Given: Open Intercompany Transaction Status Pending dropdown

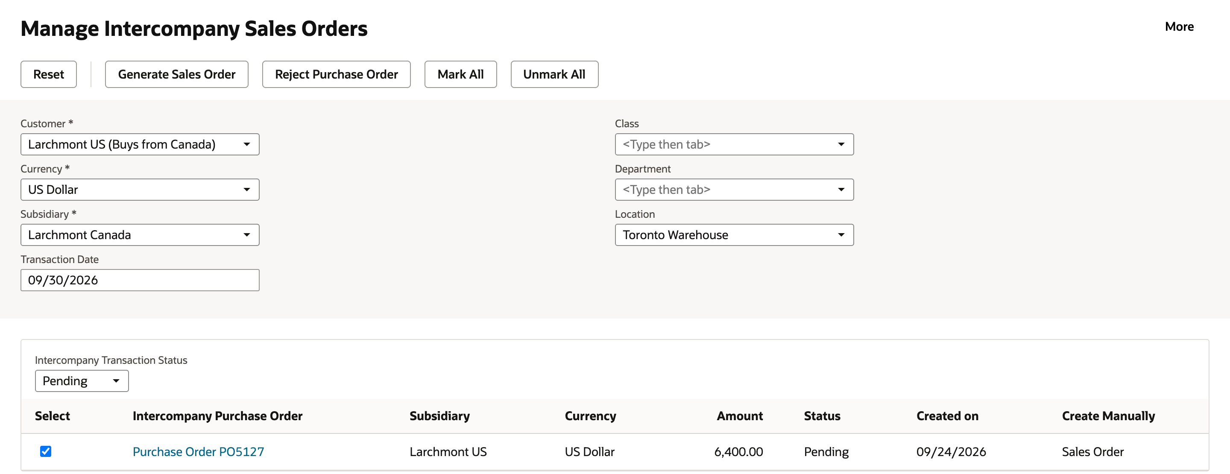Looking at the screenshot, I should [82, 381].
